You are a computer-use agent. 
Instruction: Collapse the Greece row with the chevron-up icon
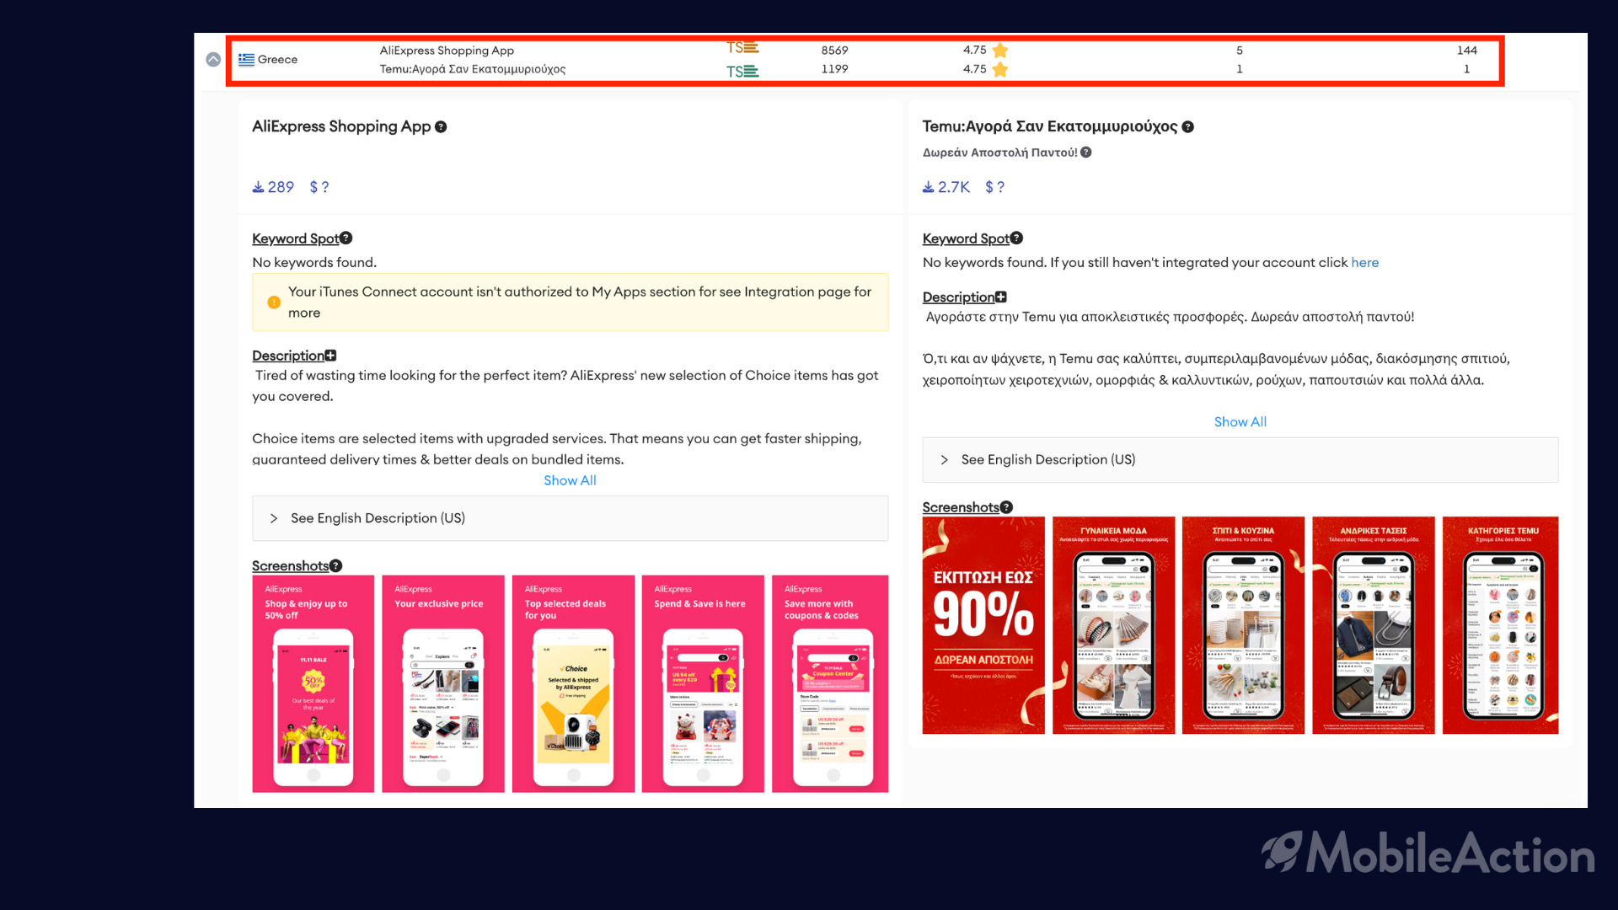213,60
